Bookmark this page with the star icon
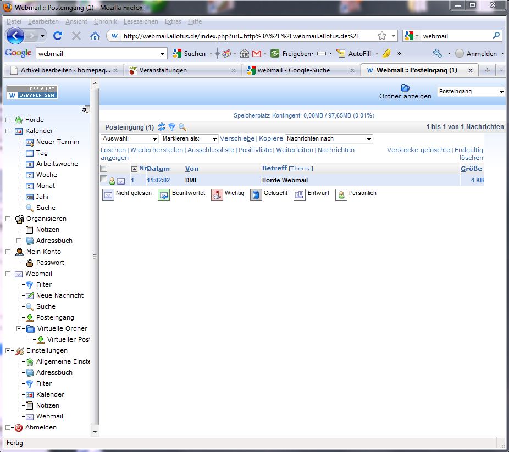The height and width of the screenshot is (452, 509). click(382, 36)
